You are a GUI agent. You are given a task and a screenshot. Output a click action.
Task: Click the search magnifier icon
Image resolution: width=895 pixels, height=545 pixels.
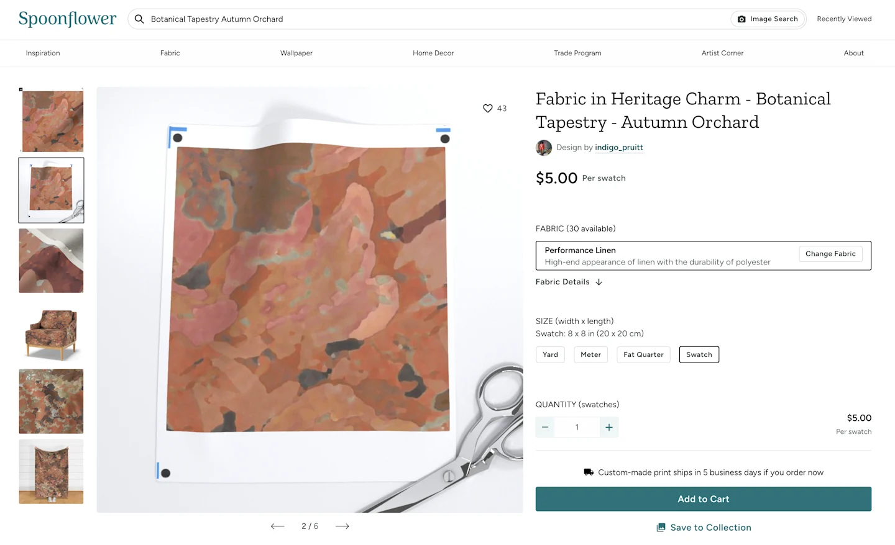139,19
